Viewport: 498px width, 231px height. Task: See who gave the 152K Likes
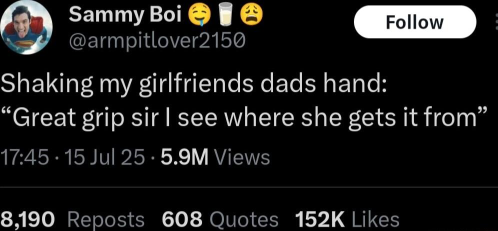(x=347, y=219)
